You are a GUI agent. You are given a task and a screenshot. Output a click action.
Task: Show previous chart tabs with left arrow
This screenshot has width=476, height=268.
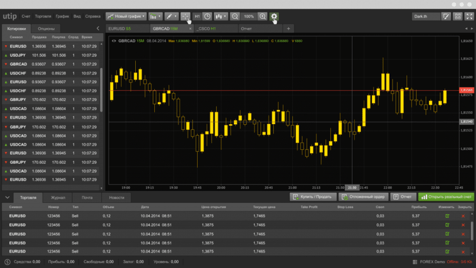466,28
